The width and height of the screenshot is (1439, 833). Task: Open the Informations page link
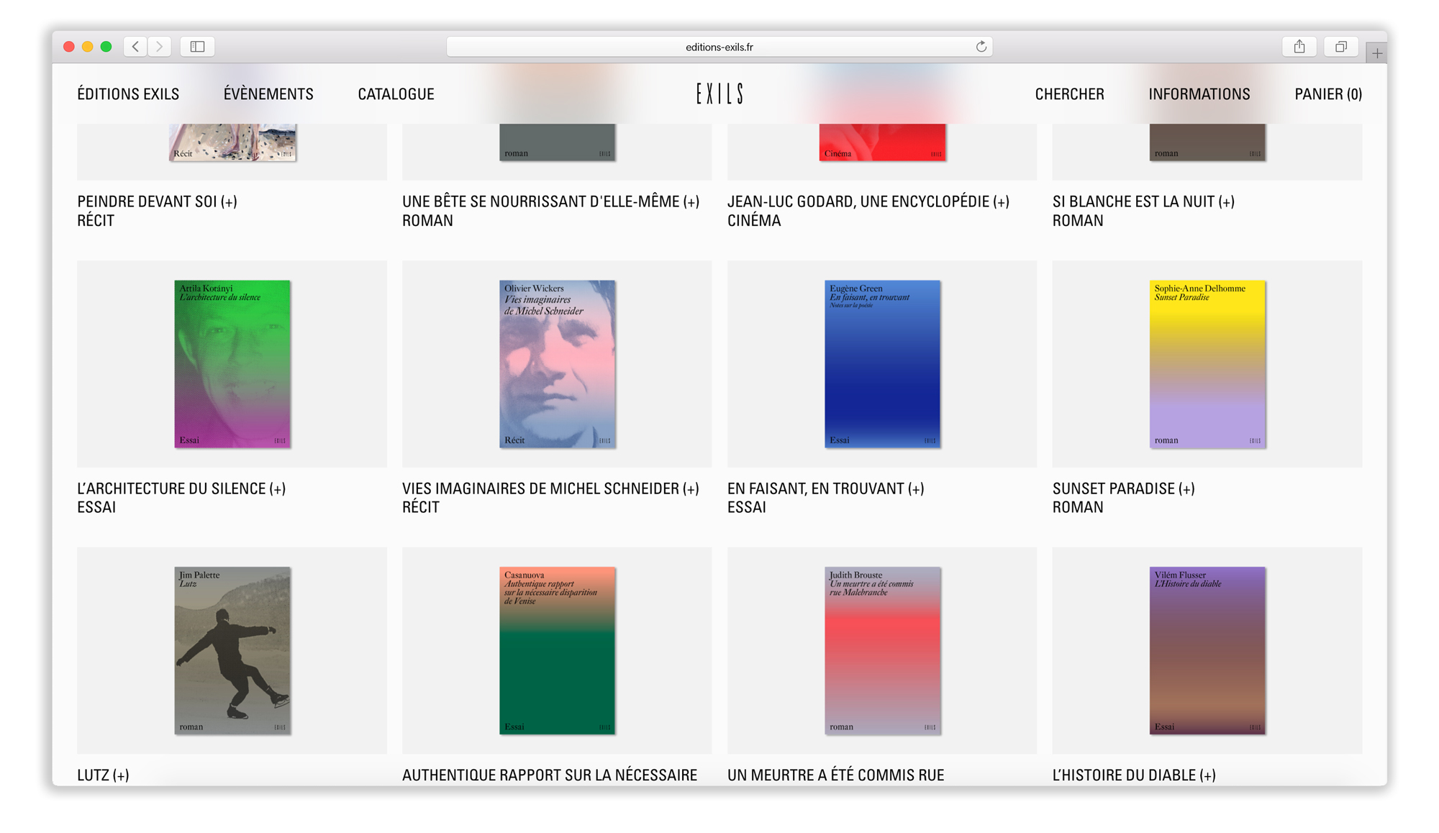[x=1199, y=94]
